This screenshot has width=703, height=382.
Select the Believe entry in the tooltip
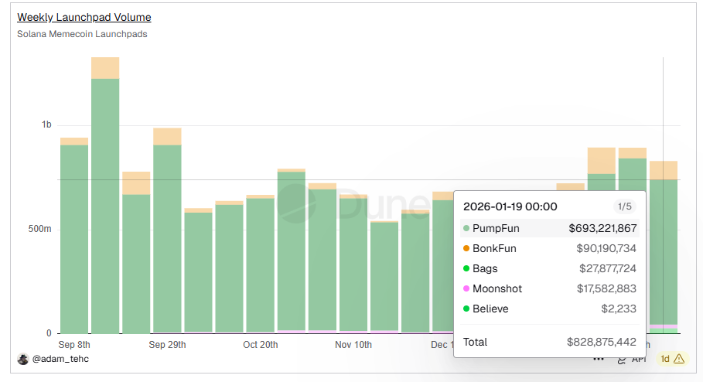point(490,309)
